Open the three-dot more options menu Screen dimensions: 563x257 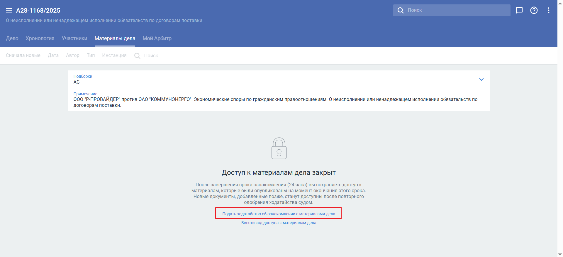point(548,11)
